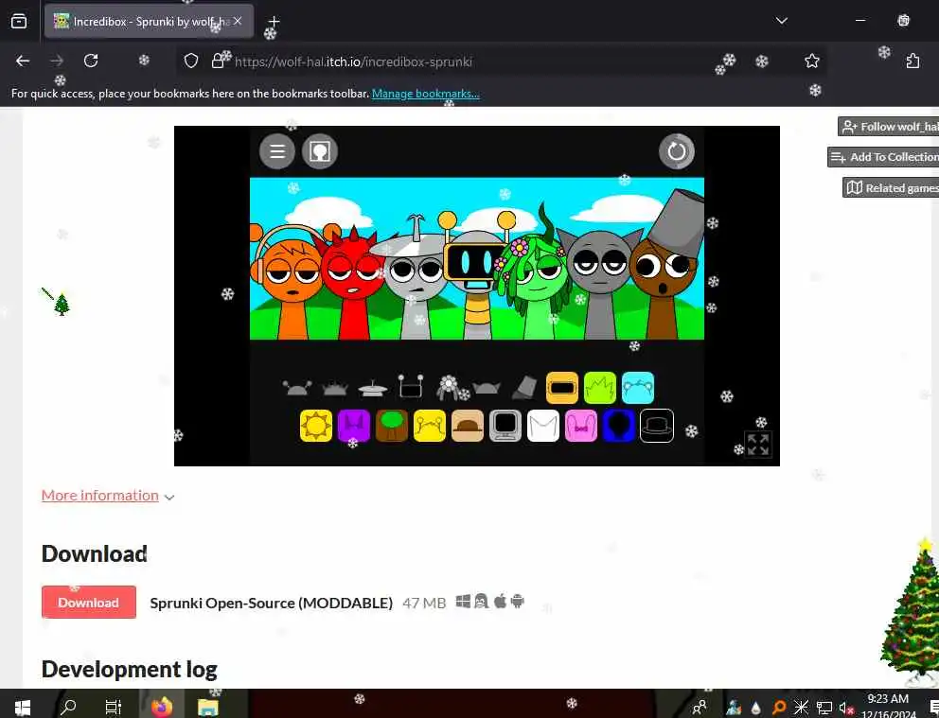
Task: Open Manage bookmarks link
Action: point(425,94)
